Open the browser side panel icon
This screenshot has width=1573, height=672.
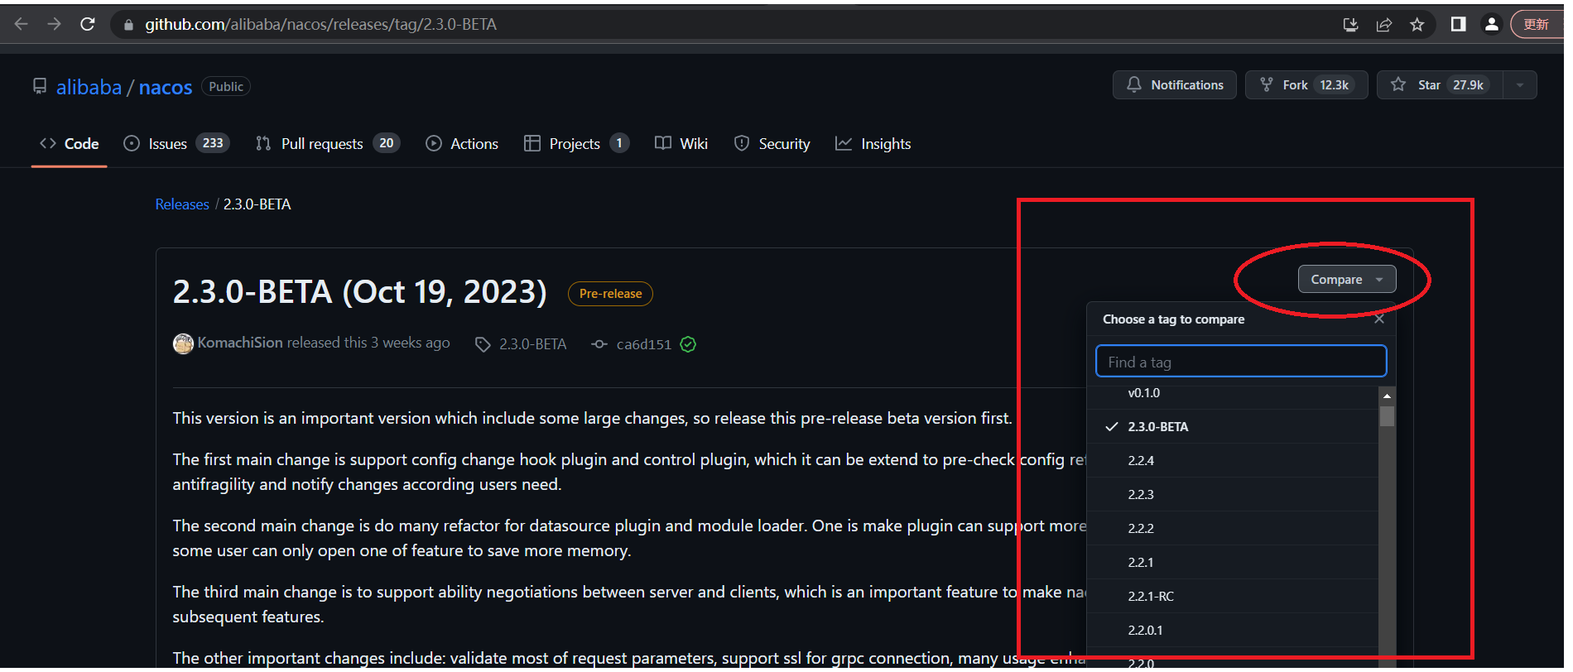(x=1458, y=24)
